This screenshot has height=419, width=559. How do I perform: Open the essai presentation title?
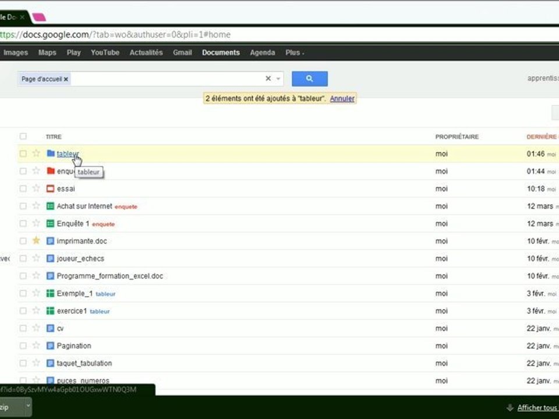tap(66, 189)
